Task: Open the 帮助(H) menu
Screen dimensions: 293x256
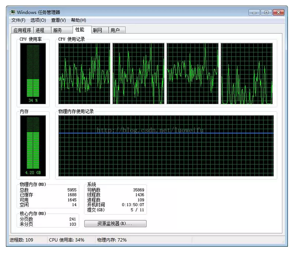Action: coord(79,20)
